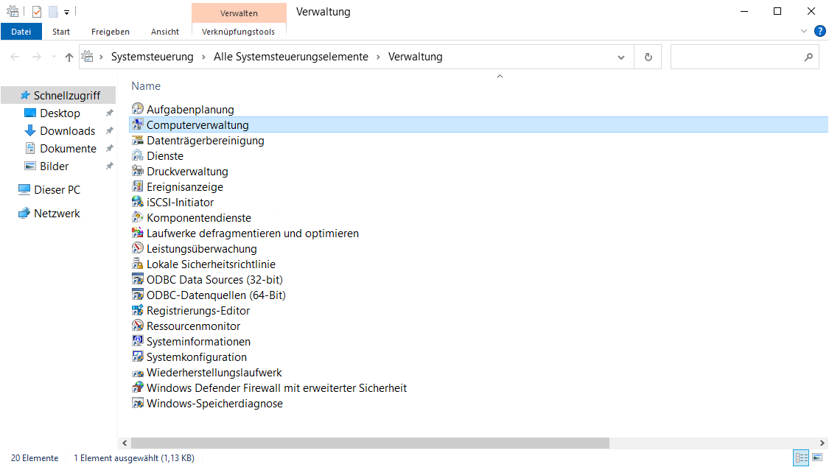Click the Aufgabenplanung icon
Screen dimensions: 829x467
pyautogui.click(x=137, y=110)
